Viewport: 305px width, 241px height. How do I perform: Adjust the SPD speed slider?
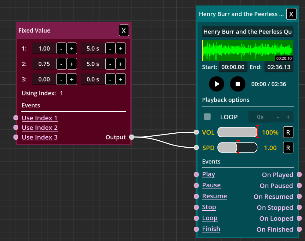pos(238,148)
